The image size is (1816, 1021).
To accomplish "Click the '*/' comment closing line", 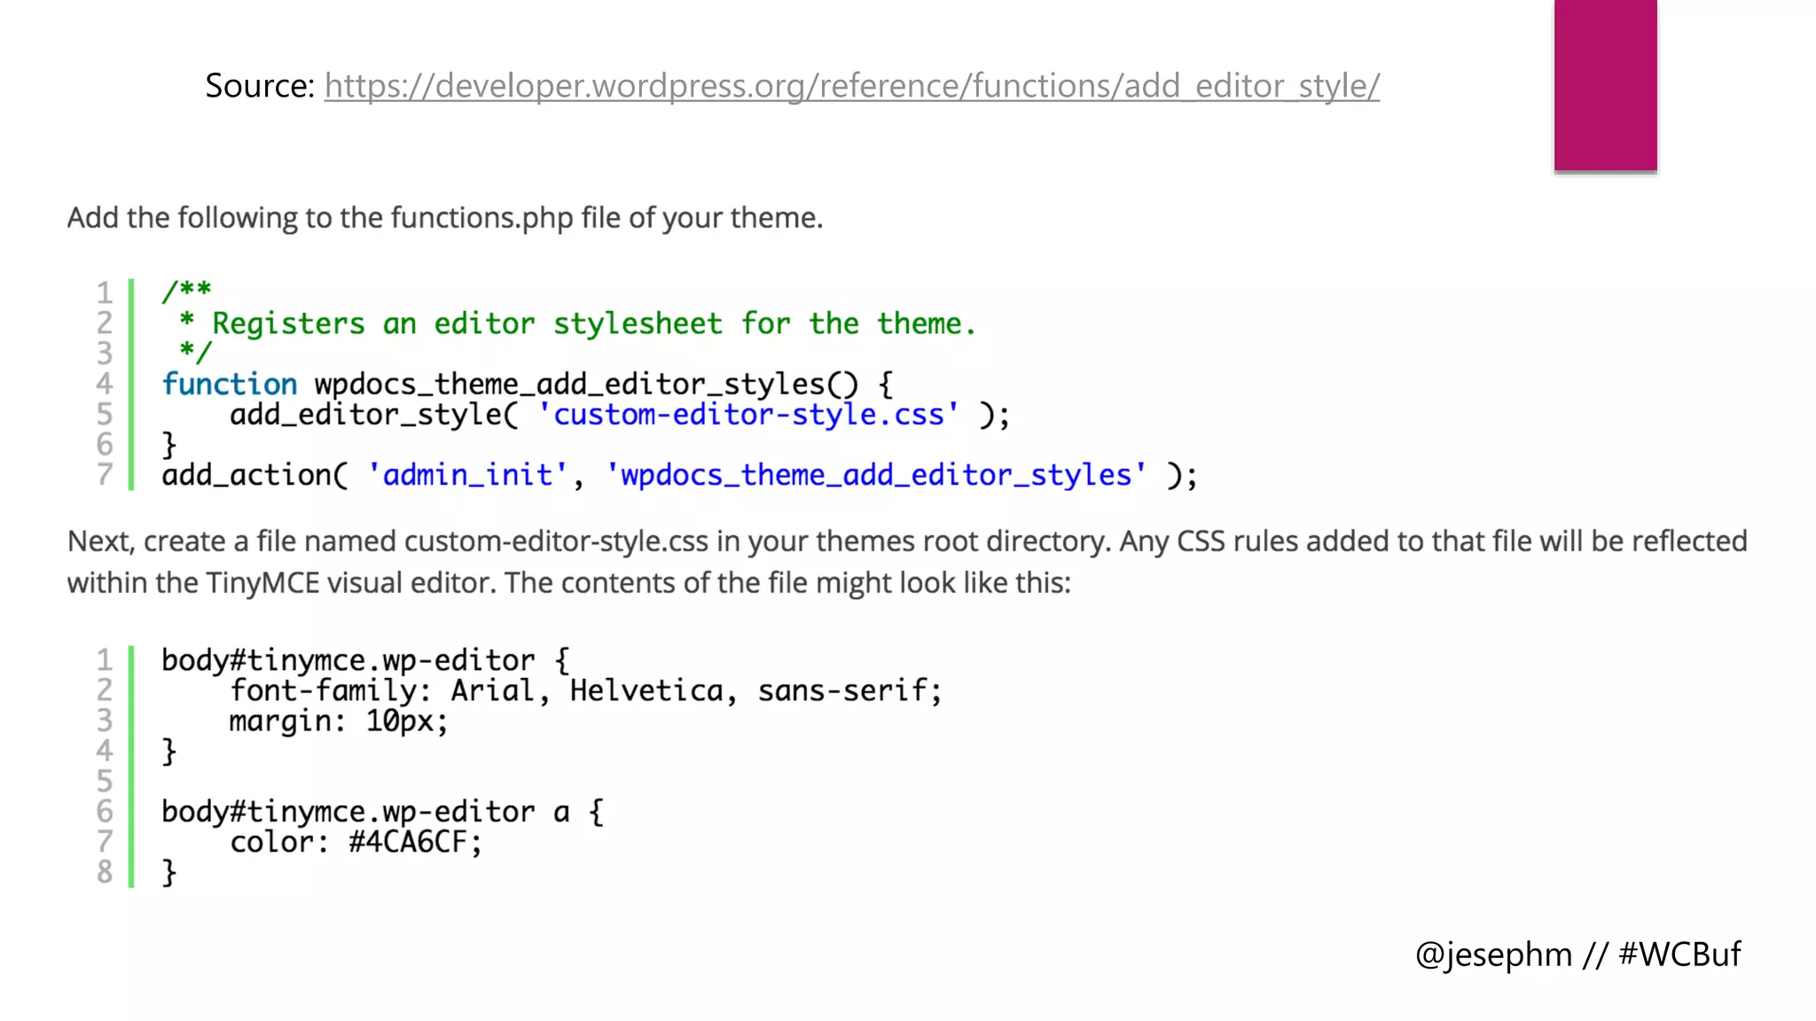I will (x=195, y=352).
